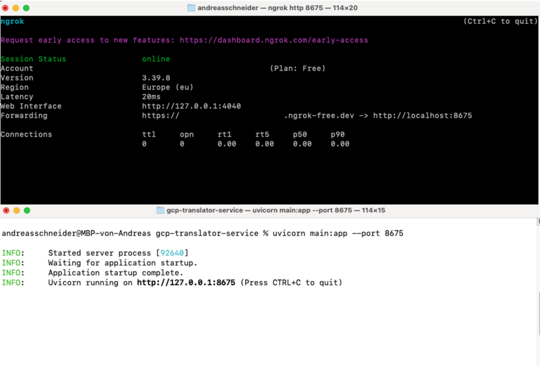540x367 pixels.
Task: Click the version number 3.39.8
Action: click(156, 78)
